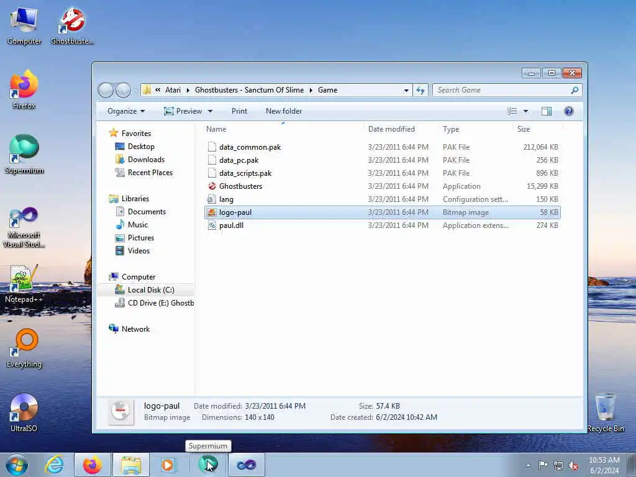Expand the arrow before Game breadcrumb

[x=311, y=90]
